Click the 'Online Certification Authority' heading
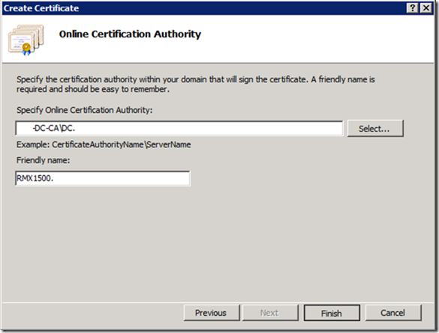Viewport: 439px width, 333px height. point(130,34)
